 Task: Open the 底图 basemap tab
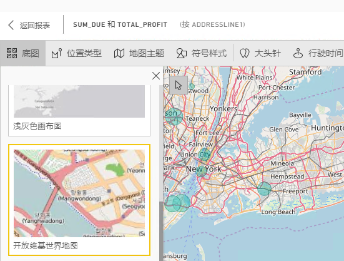click(x=23, y=53)
